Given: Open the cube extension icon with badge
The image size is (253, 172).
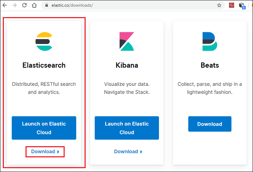Looking at the screenshot, I should 242,6.
